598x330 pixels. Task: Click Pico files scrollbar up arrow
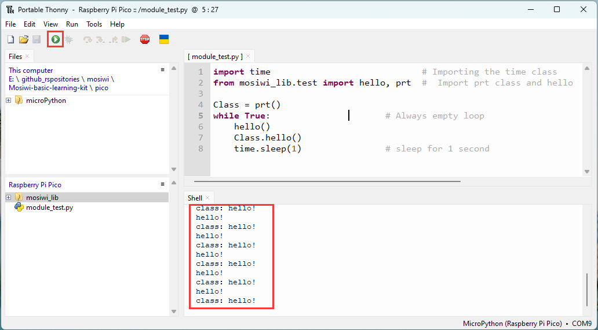[174, 183]
